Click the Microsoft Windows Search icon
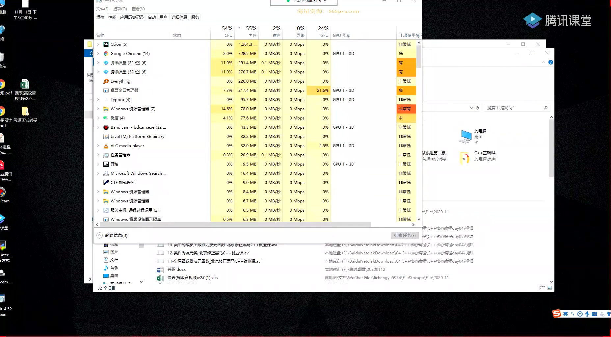Viewport: 611px width, 337px height. (106, 173)
